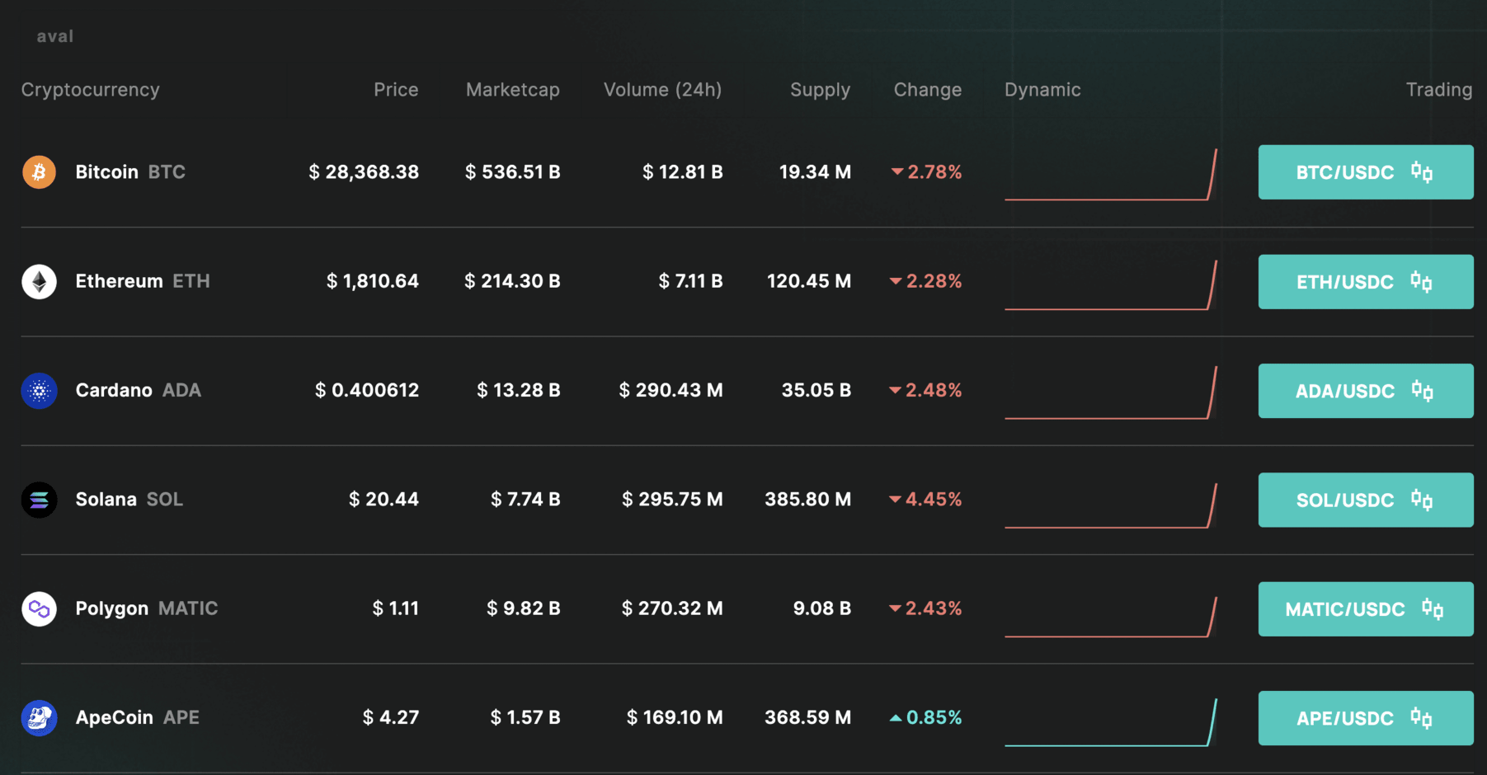Click ApeCoin price $ 4.27

(x=391, y=717)
